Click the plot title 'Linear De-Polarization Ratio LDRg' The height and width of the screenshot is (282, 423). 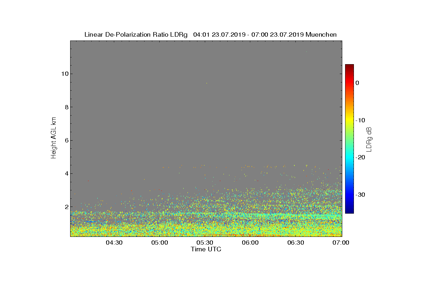pyautogui.click(x=136, y=35)
